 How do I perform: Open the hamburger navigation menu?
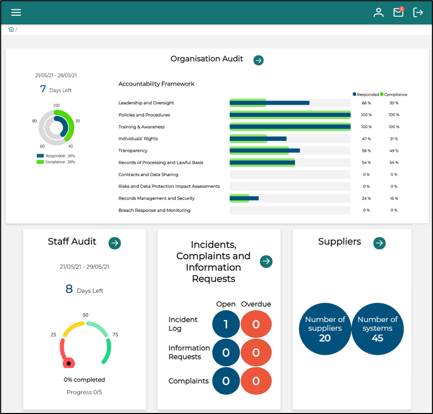click(x=16, y=12)
